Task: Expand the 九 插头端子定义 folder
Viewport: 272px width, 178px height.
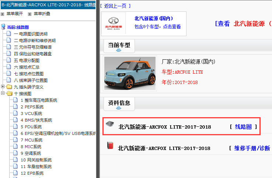Action: (x=3, y=86)
